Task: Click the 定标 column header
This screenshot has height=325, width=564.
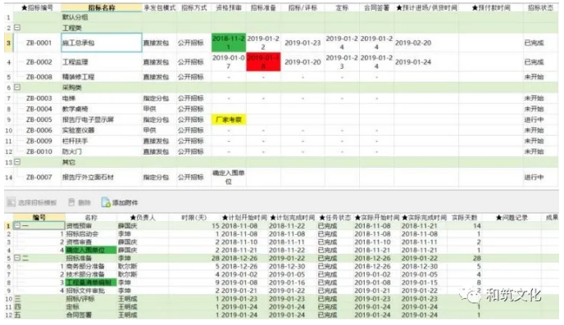Action: point(342,7)
